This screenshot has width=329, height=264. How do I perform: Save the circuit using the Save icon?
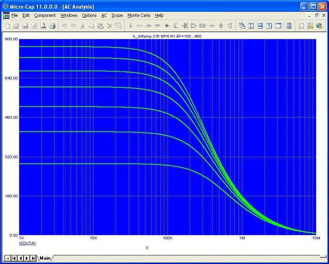point(25,25)
